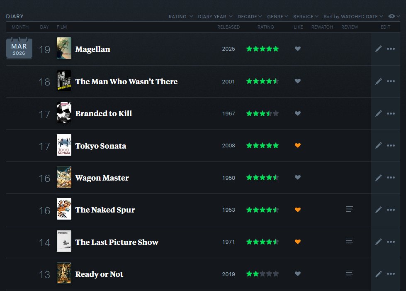
Task: Click release year 2008 for Tokyo Sonata
Action: click(x=229, y=145)
